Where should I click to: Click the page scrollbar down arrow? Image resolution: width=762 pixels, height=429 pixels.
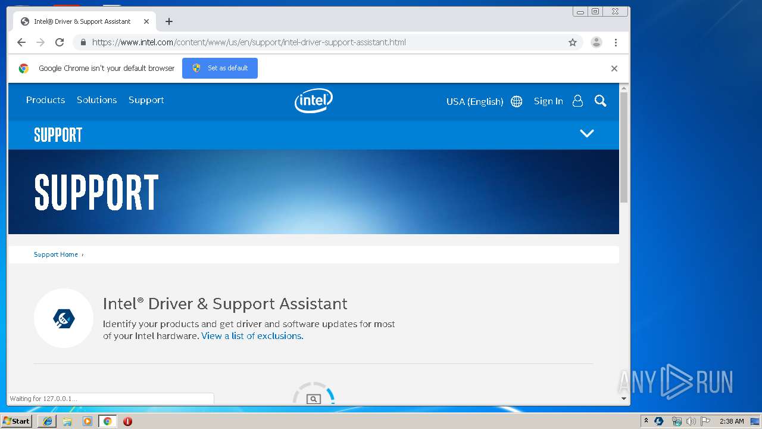[x=624, y=399]
